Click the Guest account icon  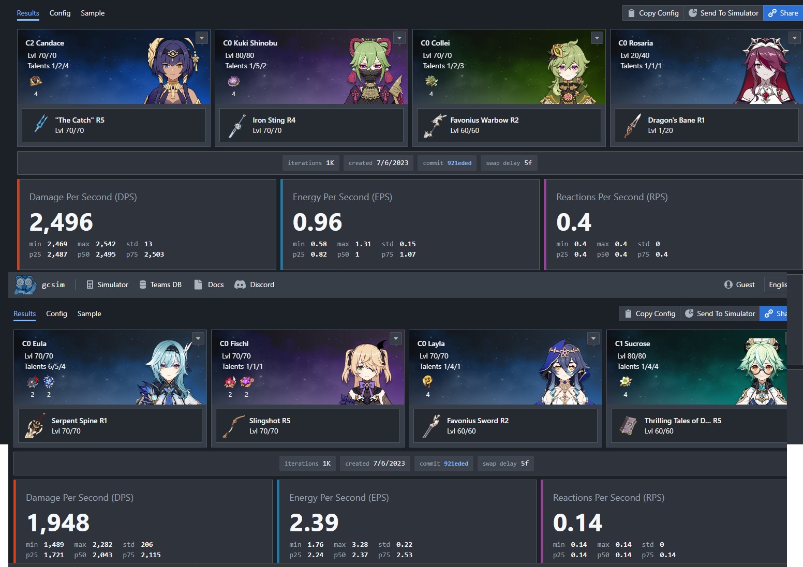728,285
